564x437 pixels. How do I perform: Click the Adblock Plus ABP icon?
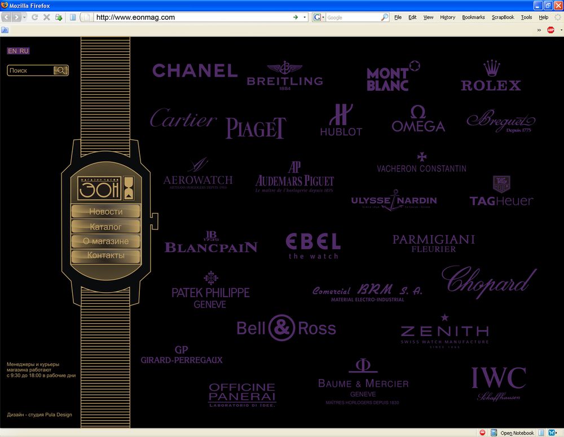[550, 30]
